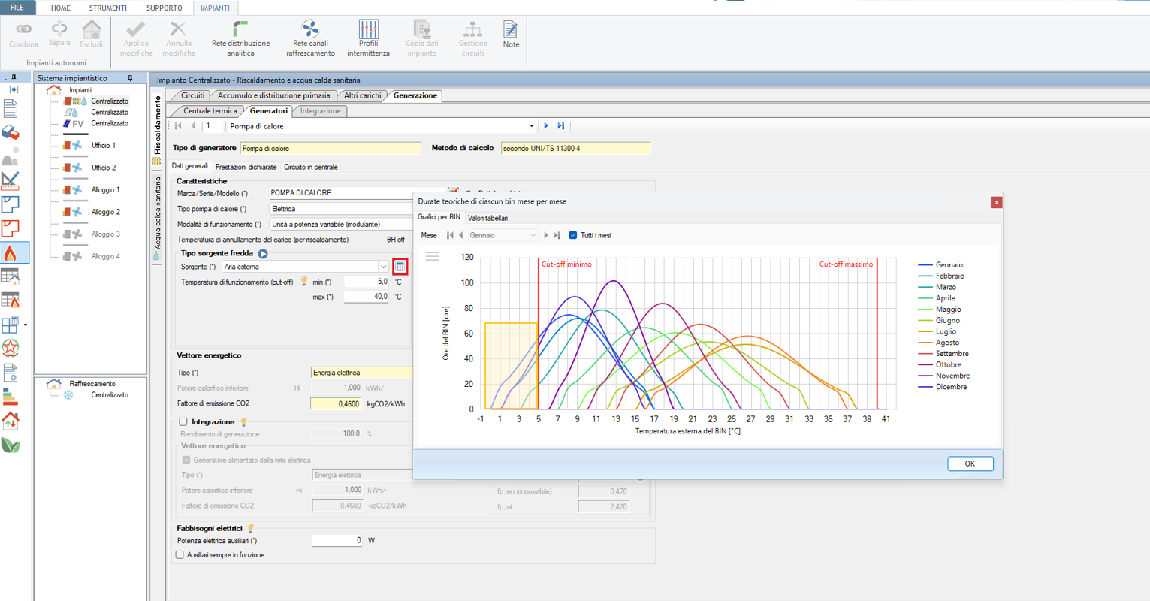Switch to the Valori tabellari tab

click(487, 218)
